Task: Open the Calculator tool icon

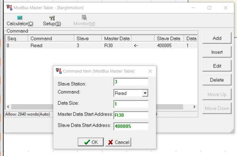Action: pos(20,18)
